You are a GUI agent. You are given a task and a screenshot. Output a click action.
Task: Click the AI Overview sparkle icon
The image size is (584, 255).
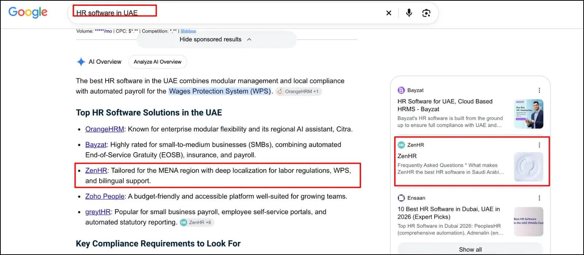pos(81,62)
